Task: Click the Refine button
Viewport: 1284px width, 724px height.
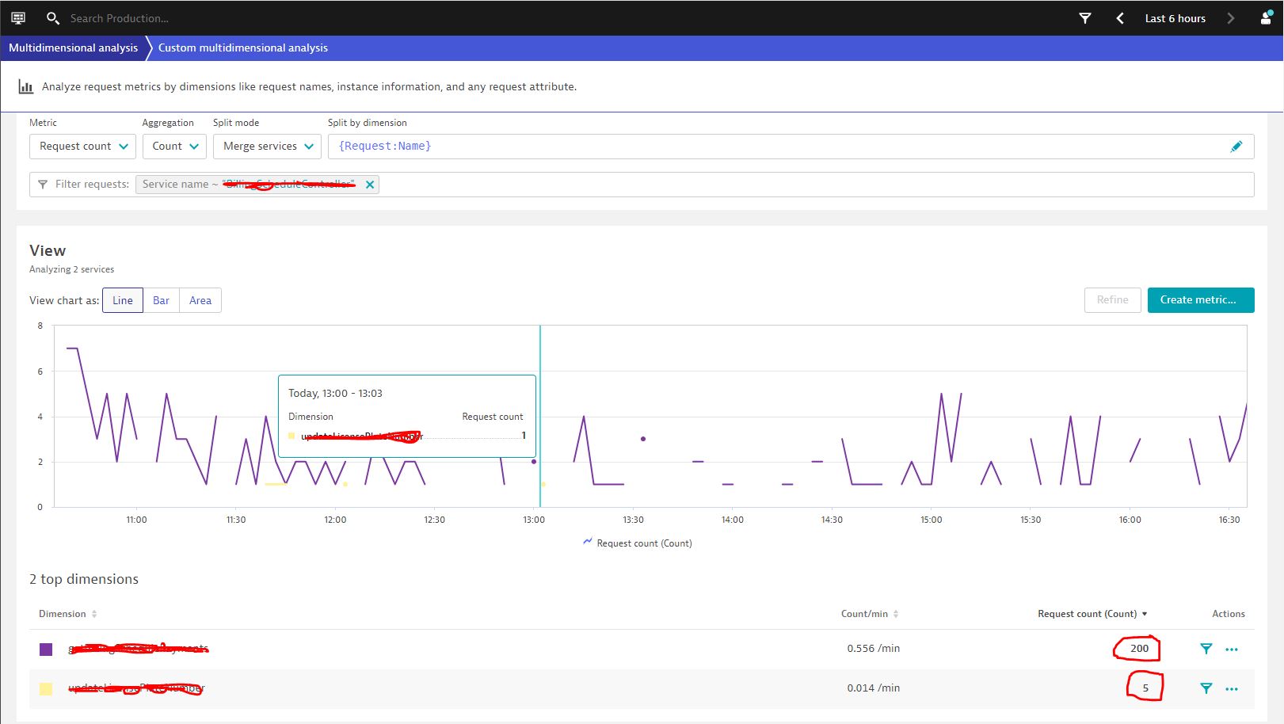Action: (x=1112, y=299)
